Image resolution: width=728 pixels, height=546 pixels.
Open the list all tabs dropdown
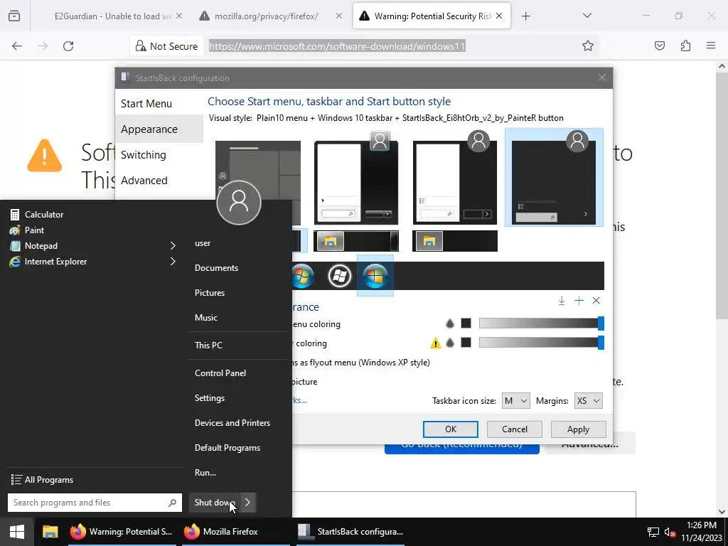click(x=587, y=16)
